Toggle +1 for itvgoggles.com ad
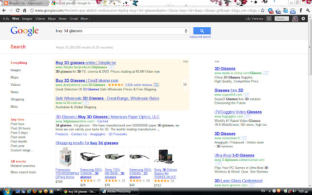Screen dimensions: 312x195 point(247,117)
